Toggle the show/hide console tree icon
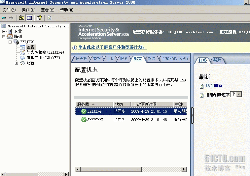Image resolution: width=250 pixels, height=176 pixels. (29, 18)
